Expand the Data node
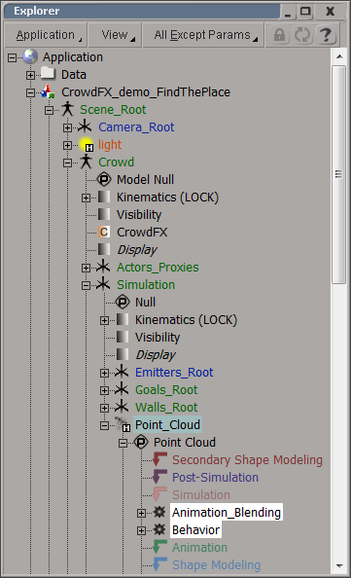The image size is (351, 578). point(30,75)
